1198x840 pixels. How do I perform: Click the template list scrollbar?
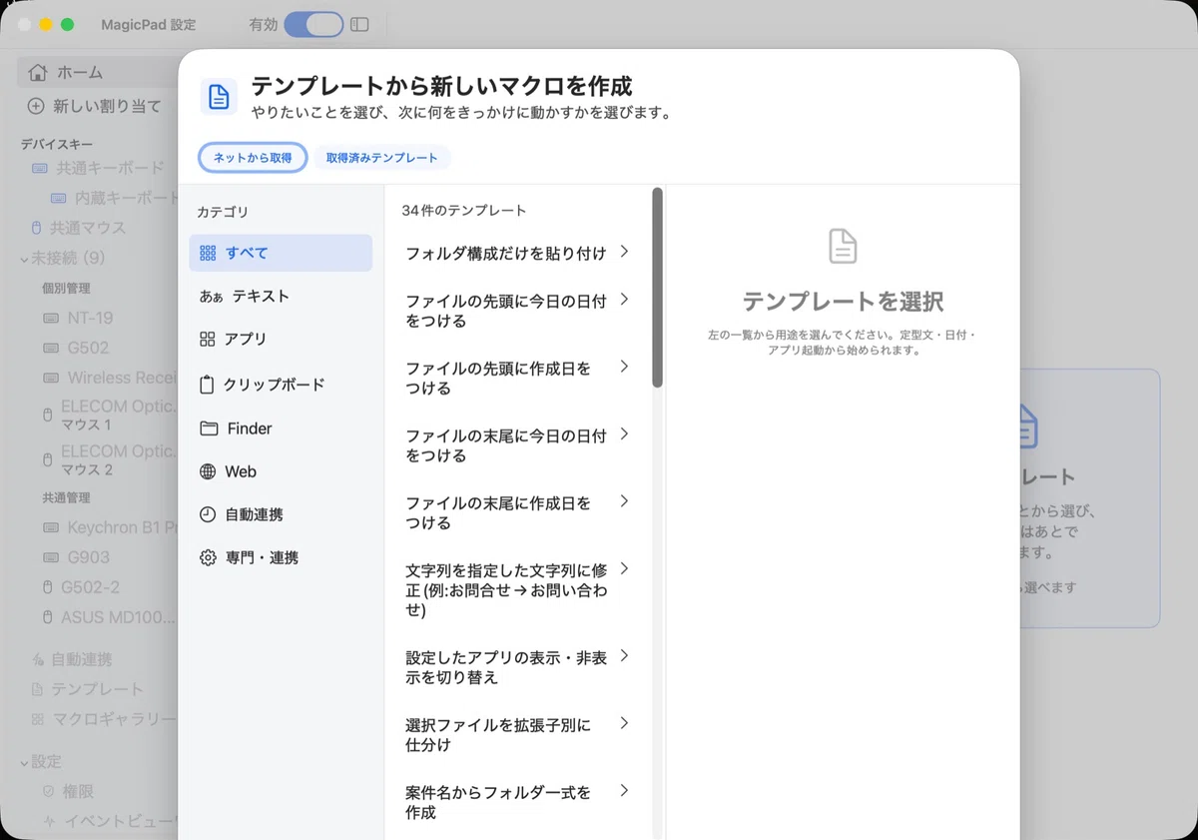(657, 288)
